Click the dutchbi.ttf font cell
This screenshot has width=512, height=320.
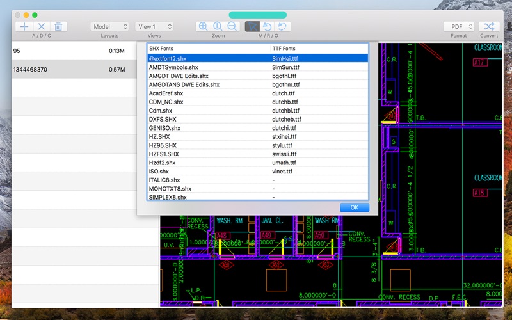[x=285, y=111]
